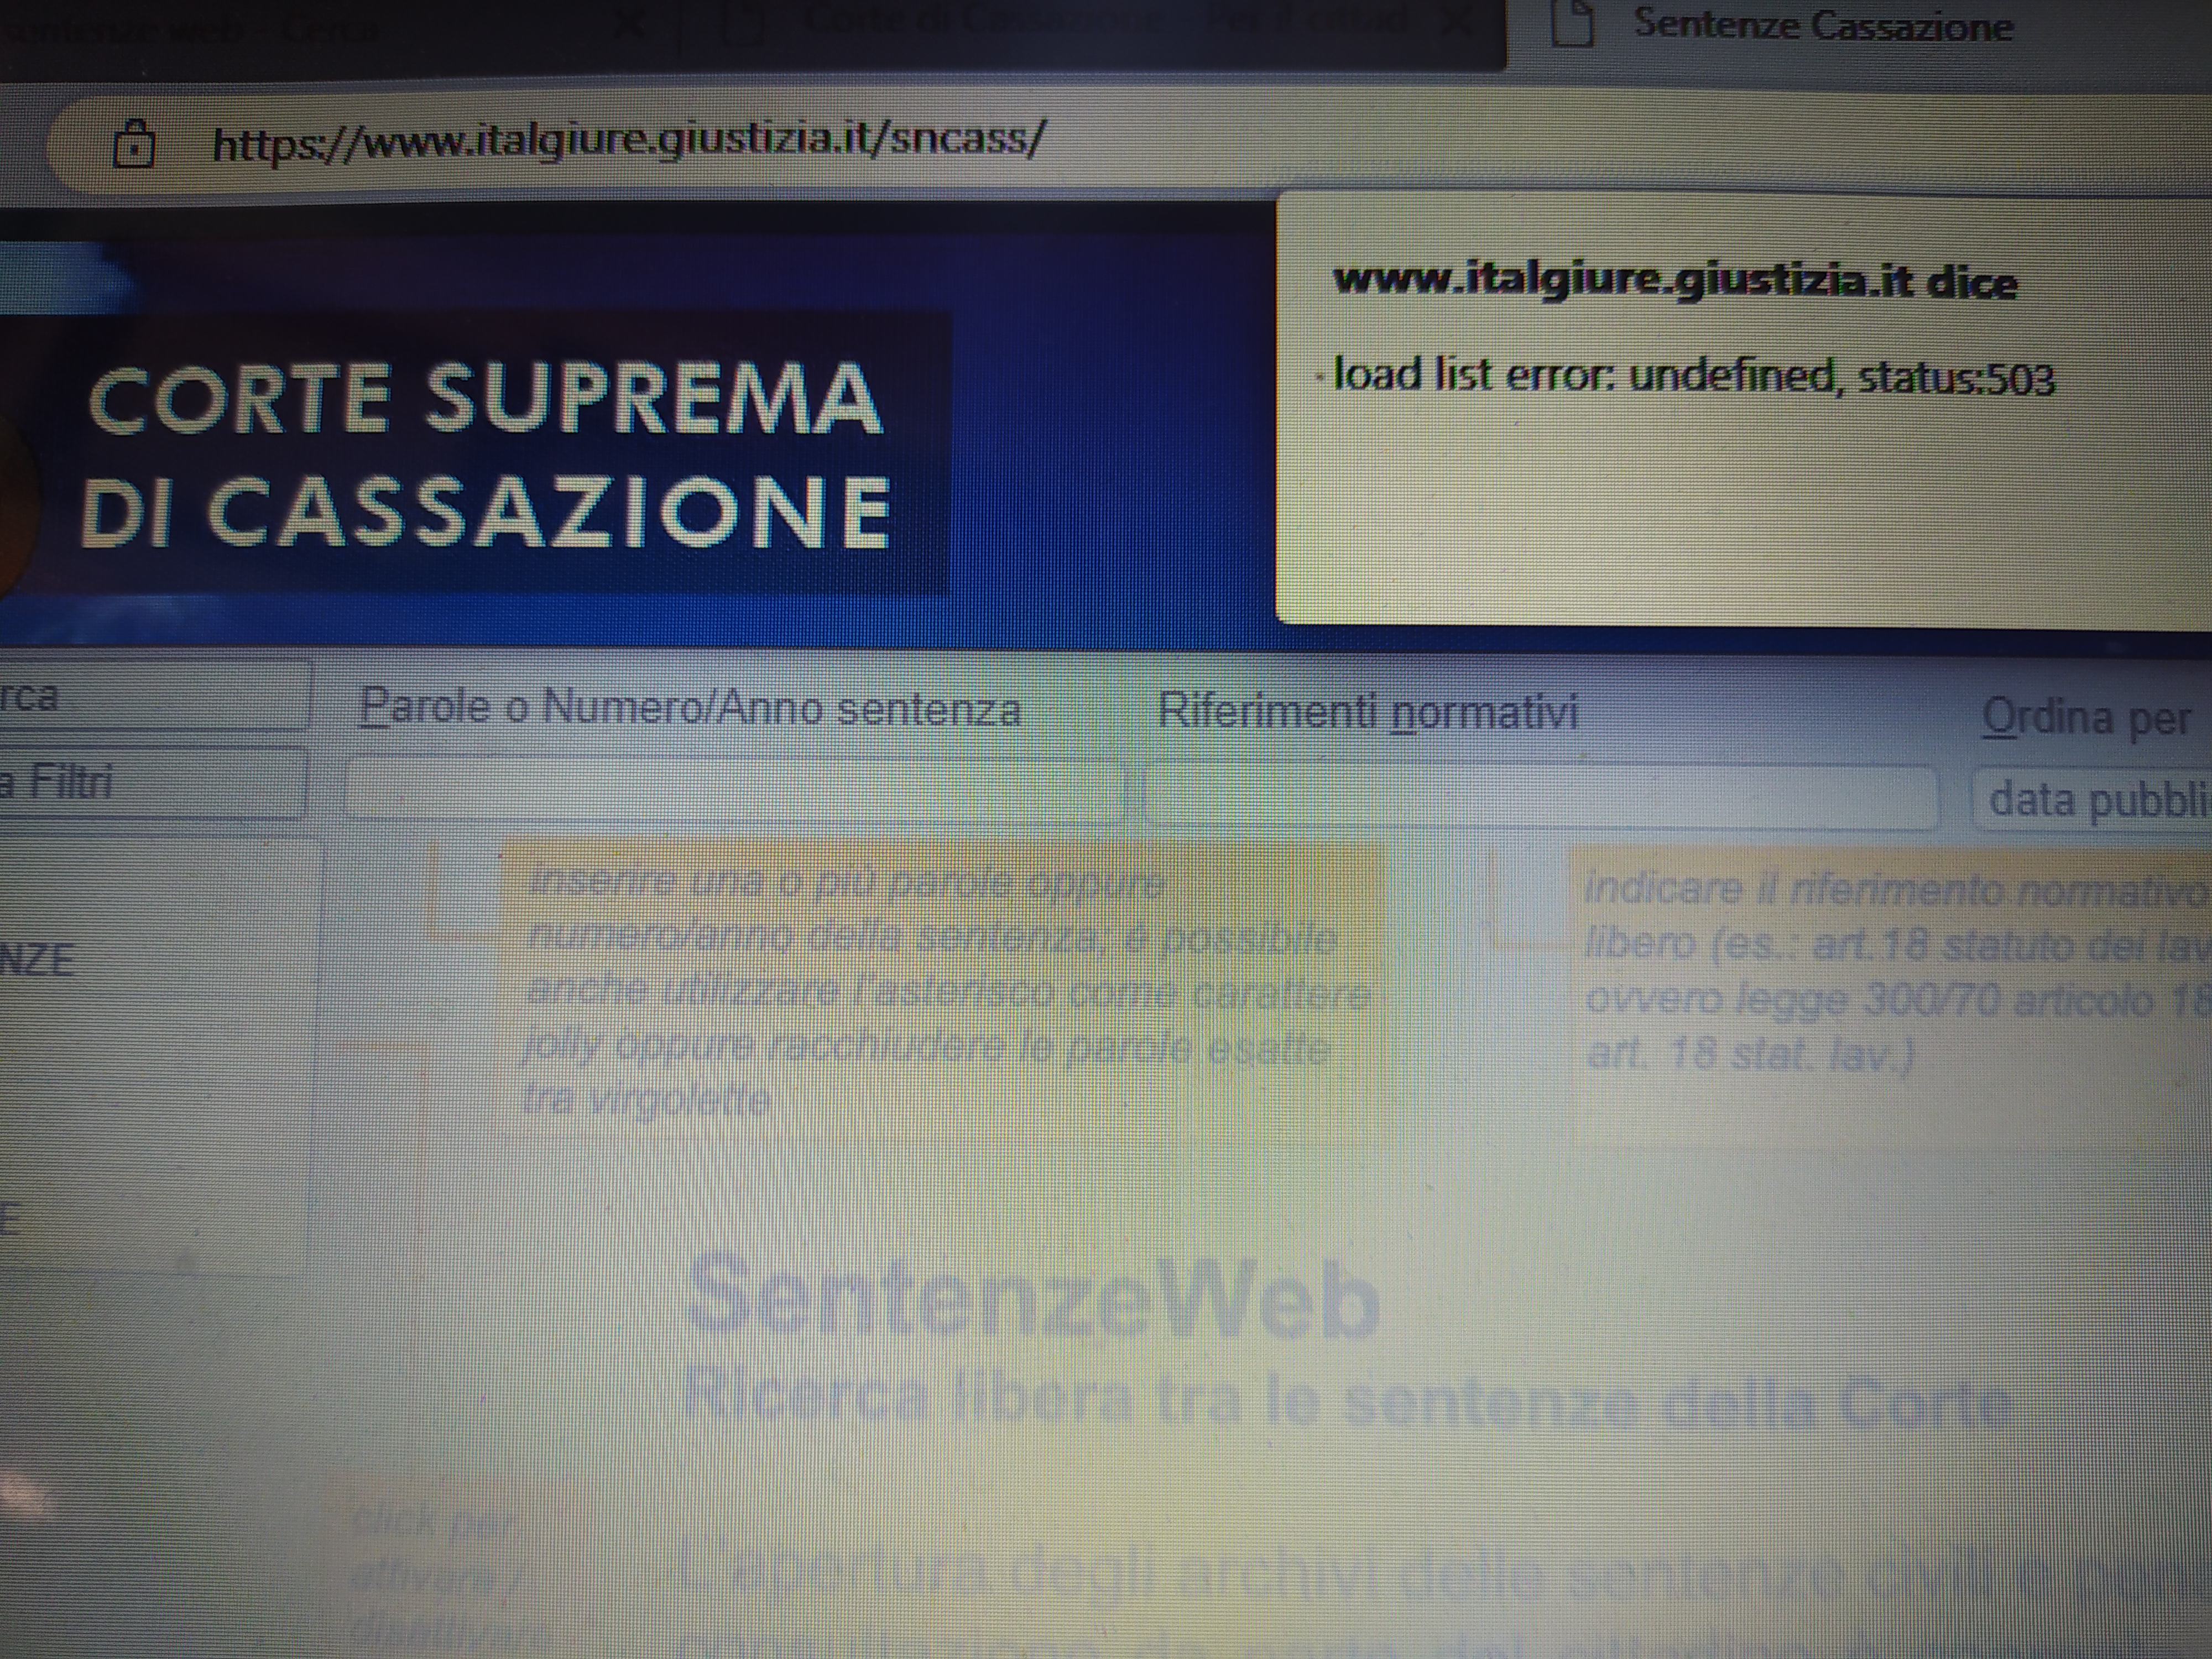The image size is (2212, 1659).
Task: Click the 'Riferimenti normativi' label
Action: [x=1367, y=712]
